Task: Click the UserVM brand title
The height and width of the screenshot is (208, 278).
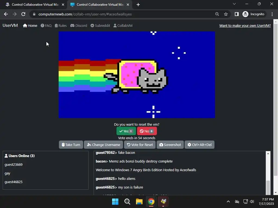Action: coord(10,25)
